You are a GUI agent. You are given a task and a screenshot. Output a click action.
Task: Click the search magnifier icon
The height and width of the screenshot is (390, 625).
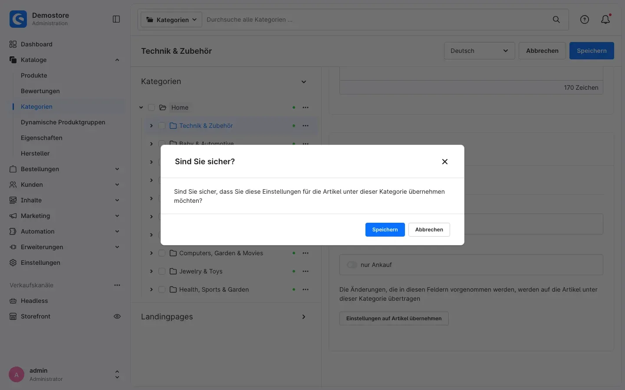556,19
